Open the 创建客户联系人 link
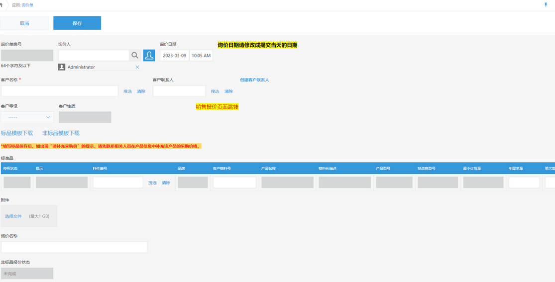The height and width of the screenshot is (282, 555). point(254,80)
